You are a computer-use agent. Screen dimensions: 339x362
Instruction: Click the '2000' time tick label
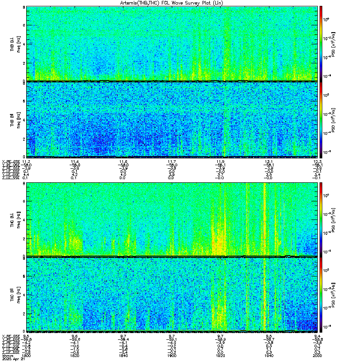coord(318,356)
